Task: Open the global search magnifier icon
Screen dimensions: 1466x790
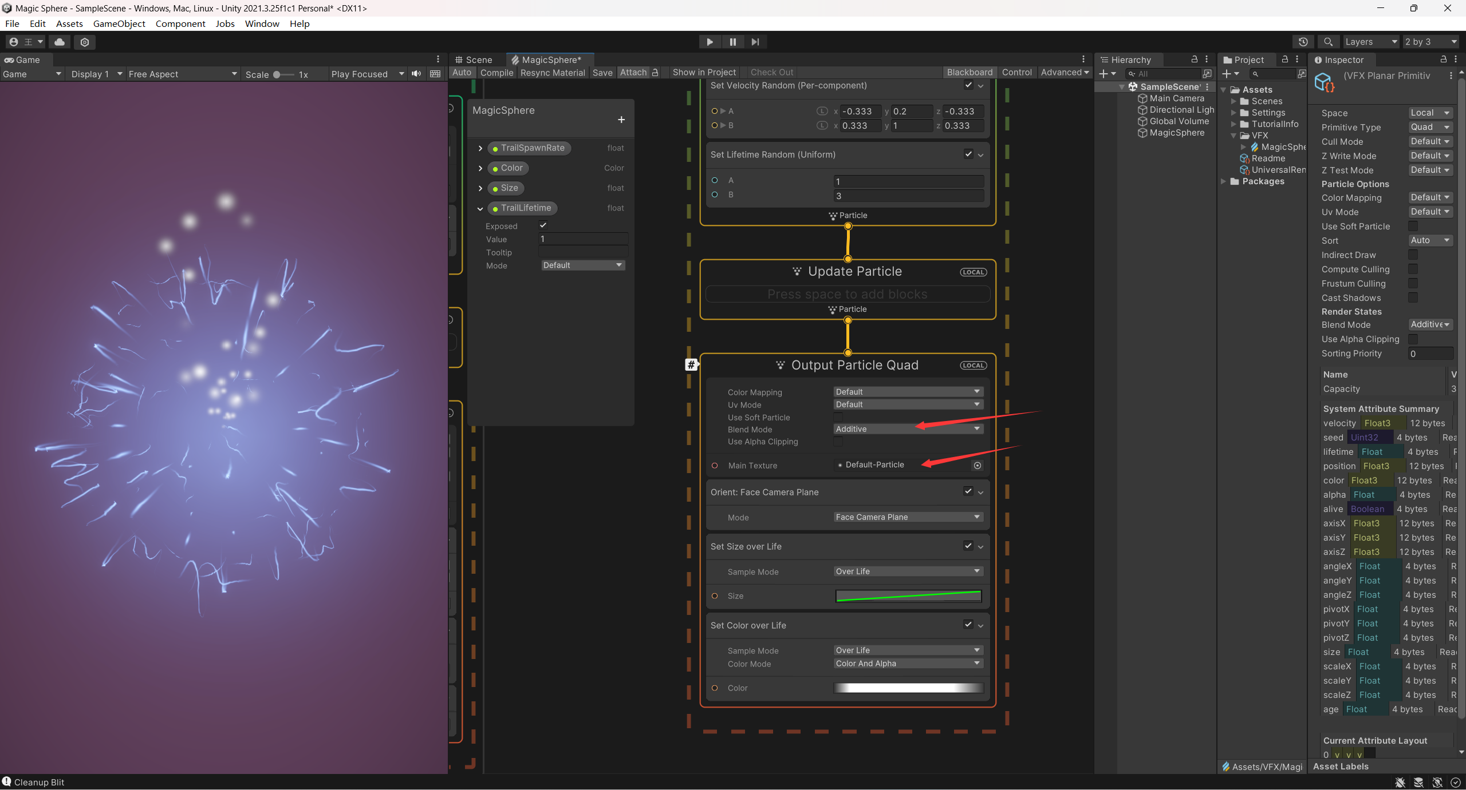Action: click(x=1328, y=42)
